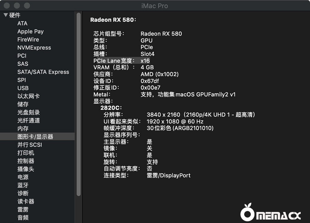
Task: Open the PCI section
Action: tap(22, 56)
